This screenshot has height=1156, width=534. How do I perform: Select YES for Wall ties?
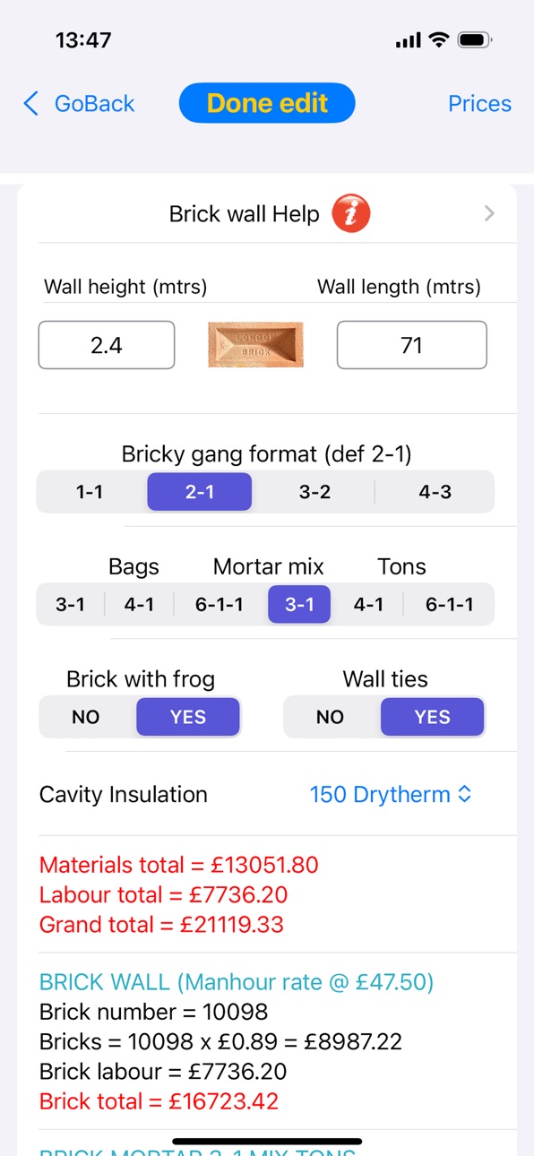433,717
